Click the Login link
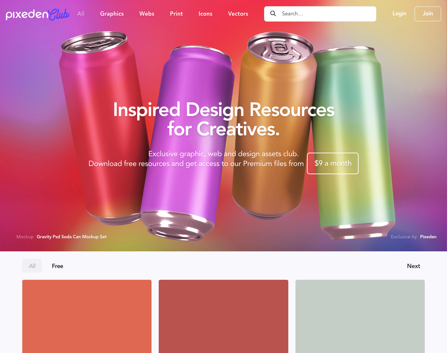This screenshot has height=353, width=447. tap(399, 13)
